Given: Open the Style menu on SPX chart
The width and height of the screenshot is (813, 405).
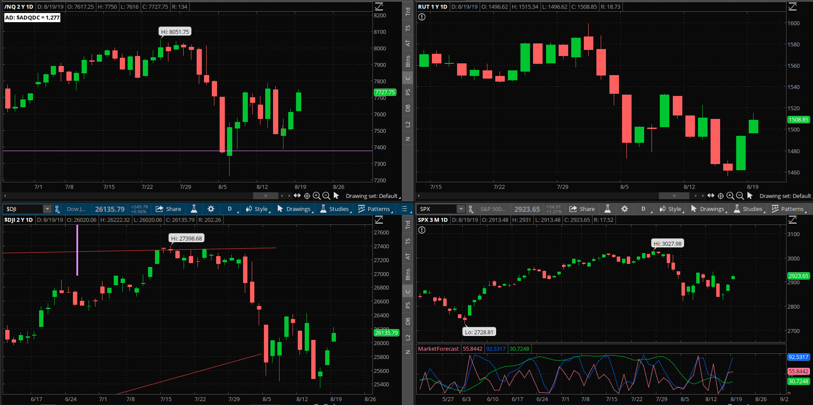Looking at the screenshot, I should [671, 209].
